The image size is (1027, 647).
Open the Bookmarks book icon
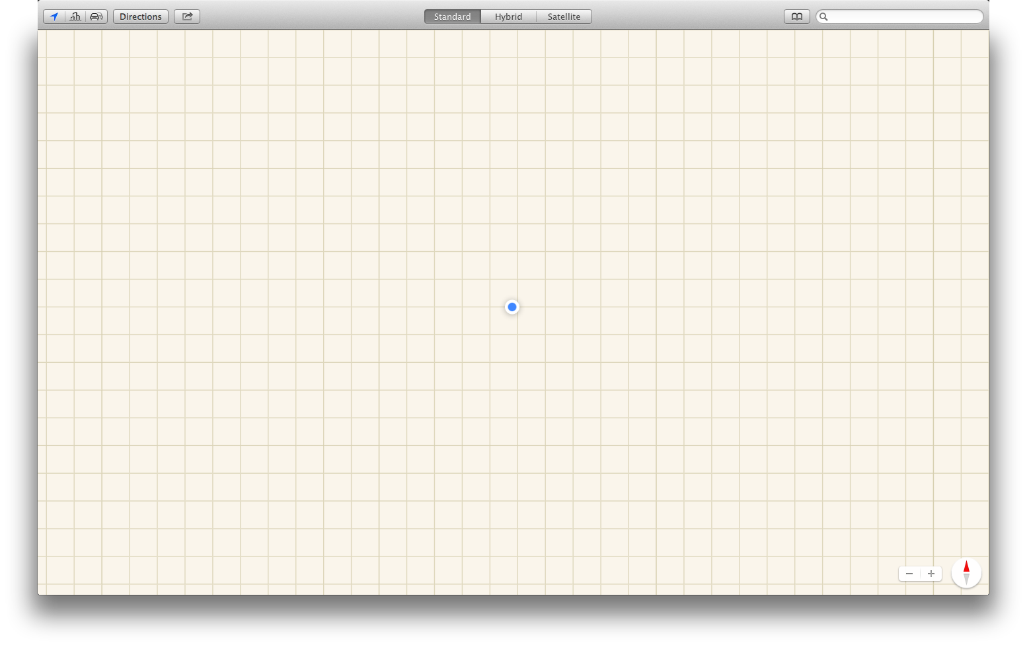coord(797,17)
